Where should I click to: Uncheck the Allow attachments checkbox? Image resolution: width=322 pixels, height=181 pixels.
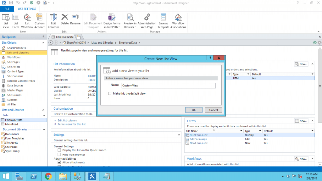[x=59, y=162]
